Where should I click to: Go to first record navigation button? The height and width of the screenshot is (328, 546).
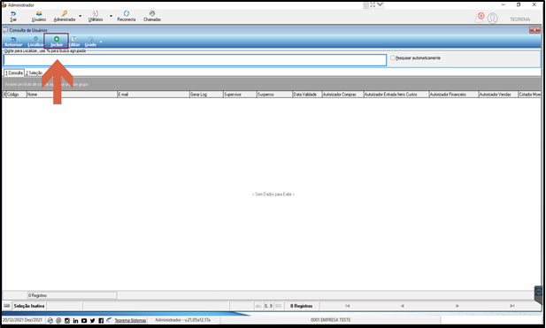click(x=347, y=306)
